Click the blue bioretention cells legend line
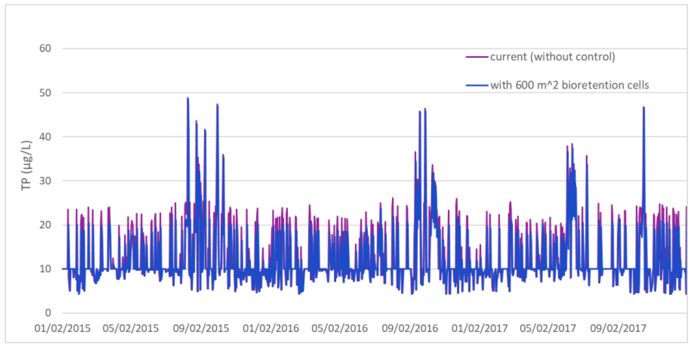 [x=476, y=86]
